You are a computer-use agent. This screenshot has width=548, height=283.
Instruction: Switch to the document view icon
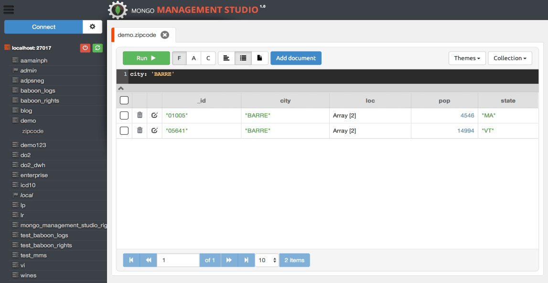(x=260, y=58)
